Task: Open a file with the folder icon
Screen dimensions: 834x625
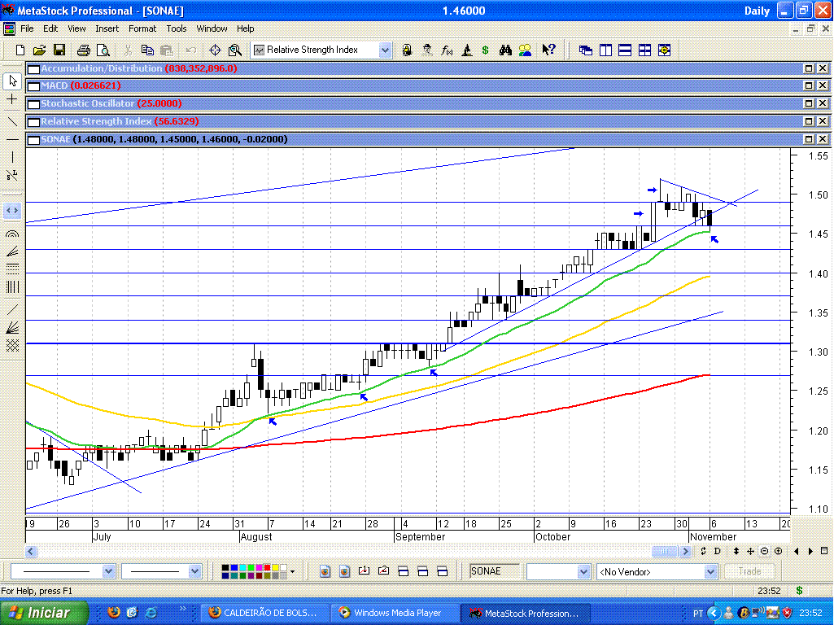Action: tap(39, 50)
